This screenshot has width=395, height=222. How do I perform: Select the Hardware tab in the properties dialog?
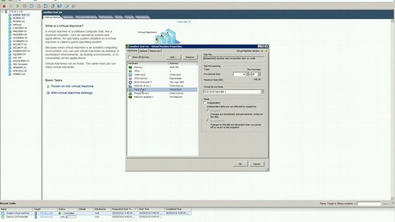(x=132, y=51)
